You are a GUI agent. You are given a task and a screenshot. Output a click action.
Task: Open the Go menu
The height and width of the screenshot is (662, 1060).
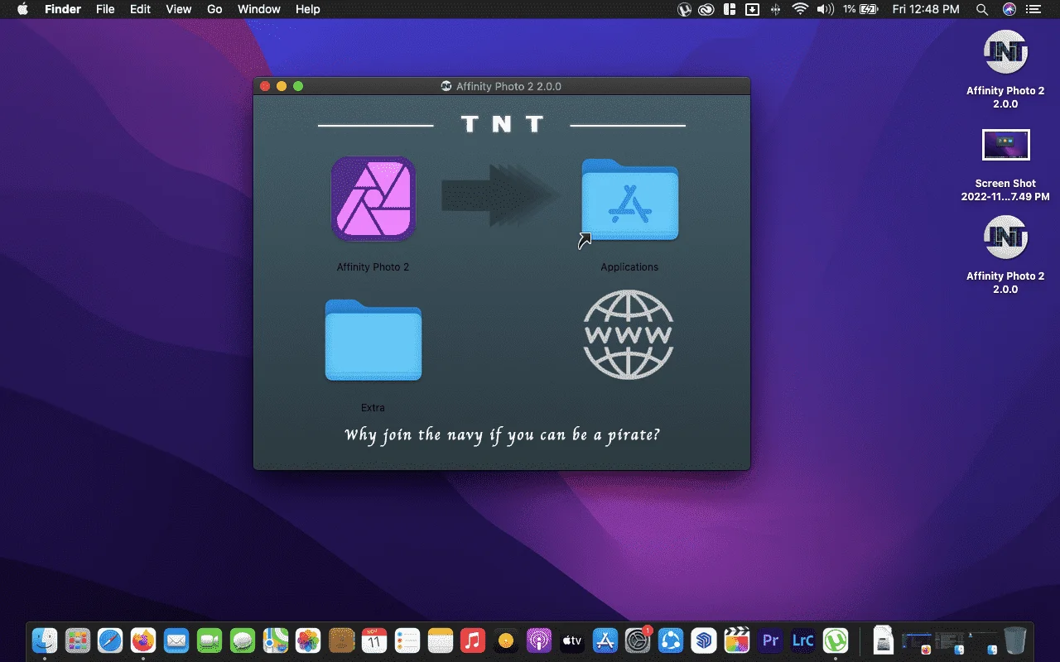pos(214,9)
